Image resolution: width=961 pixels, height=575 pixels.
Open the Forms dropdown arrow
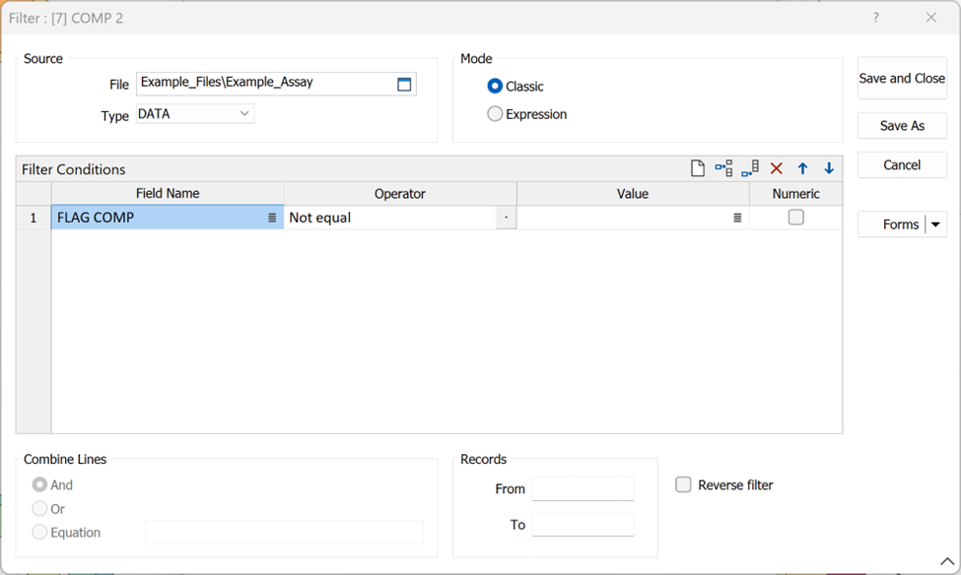tap(935, 224)
